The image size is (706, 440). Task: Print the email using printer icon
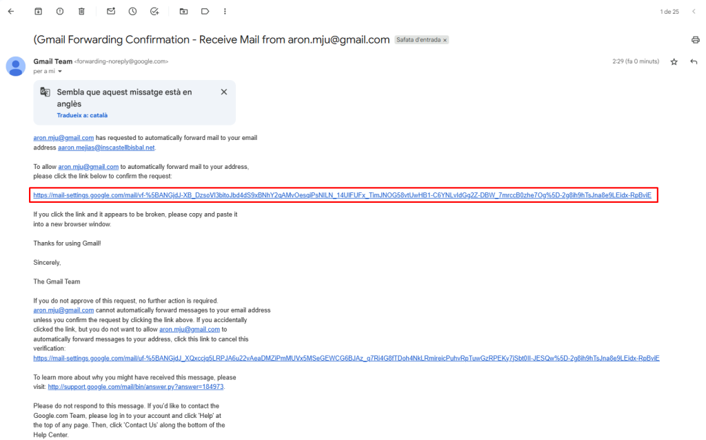[695, 40]
